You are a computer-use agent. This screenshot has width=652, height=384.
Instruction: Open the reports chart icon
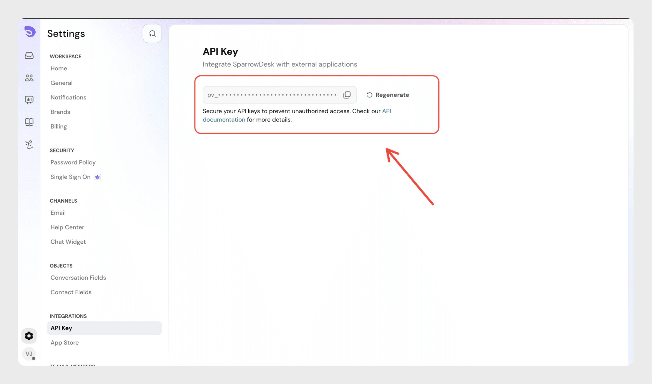(29, 100)
